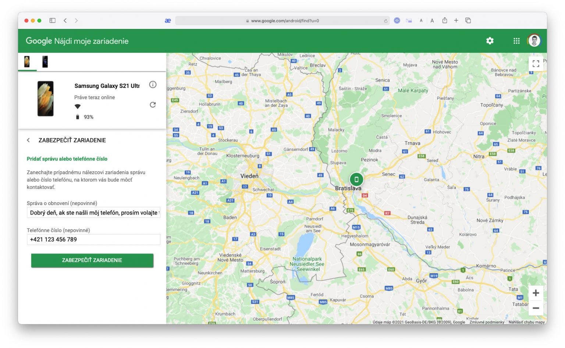Open the Safari share menu
The height and width of the screenshot is (348, 565).
[445, 20]
